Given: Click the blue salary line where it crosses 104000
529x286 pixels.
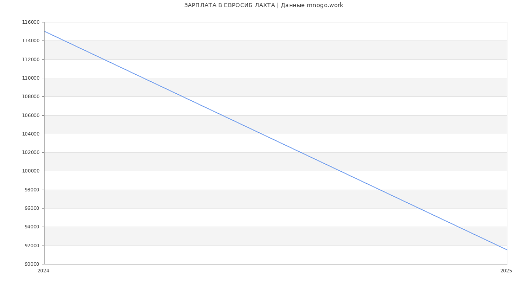Looking at the screenshot, I should 261,134.
